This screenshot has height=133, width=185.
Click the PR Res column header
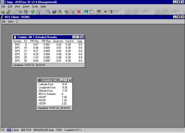pyautogui.click(x=35, y=41)
